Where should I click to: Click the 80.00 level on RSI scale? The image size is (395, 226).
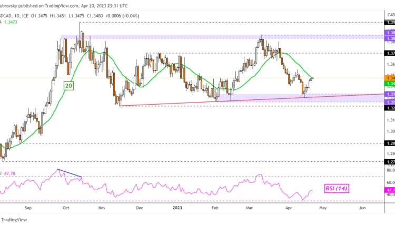click(390, 170)
